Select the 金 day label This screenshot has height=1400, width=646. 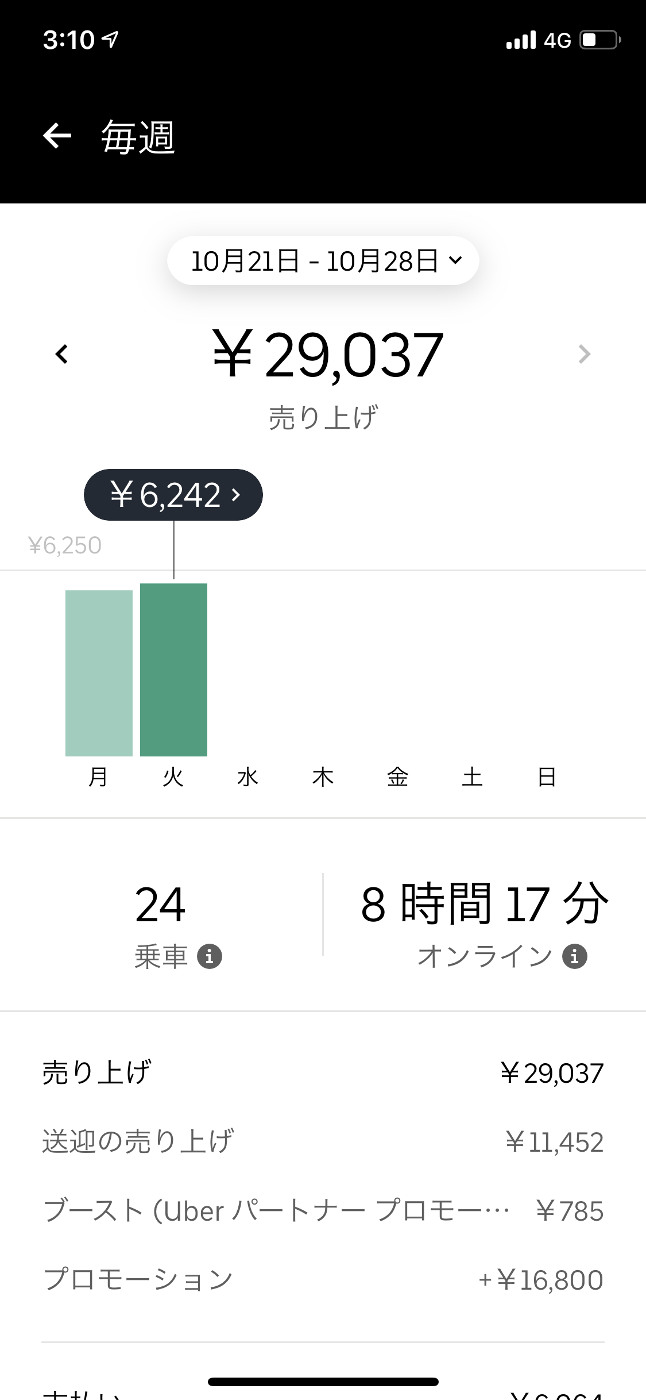click(397, 777)
